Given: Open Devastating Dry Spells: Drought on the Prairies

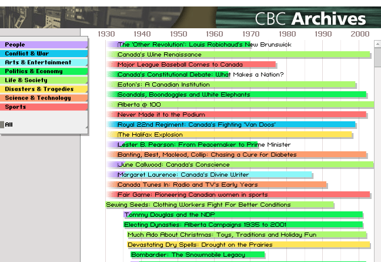Looking at the screenshot, I should pyautogui.click(x=249, y=244).
